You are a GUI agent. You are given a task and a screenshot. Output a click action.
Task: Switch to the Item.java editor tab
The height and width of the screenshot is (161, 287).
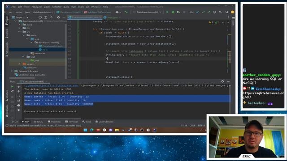click(112, 17)
